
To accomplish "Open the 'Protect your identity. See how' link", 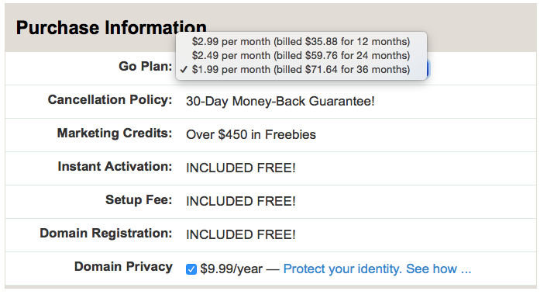I will [377, 269].
